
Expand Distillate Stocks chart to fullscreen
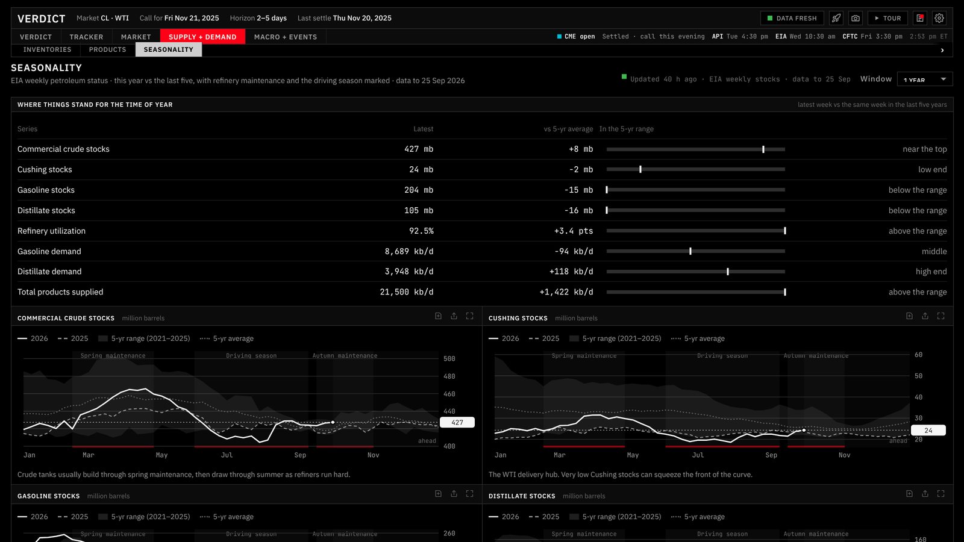pos(941,493)
